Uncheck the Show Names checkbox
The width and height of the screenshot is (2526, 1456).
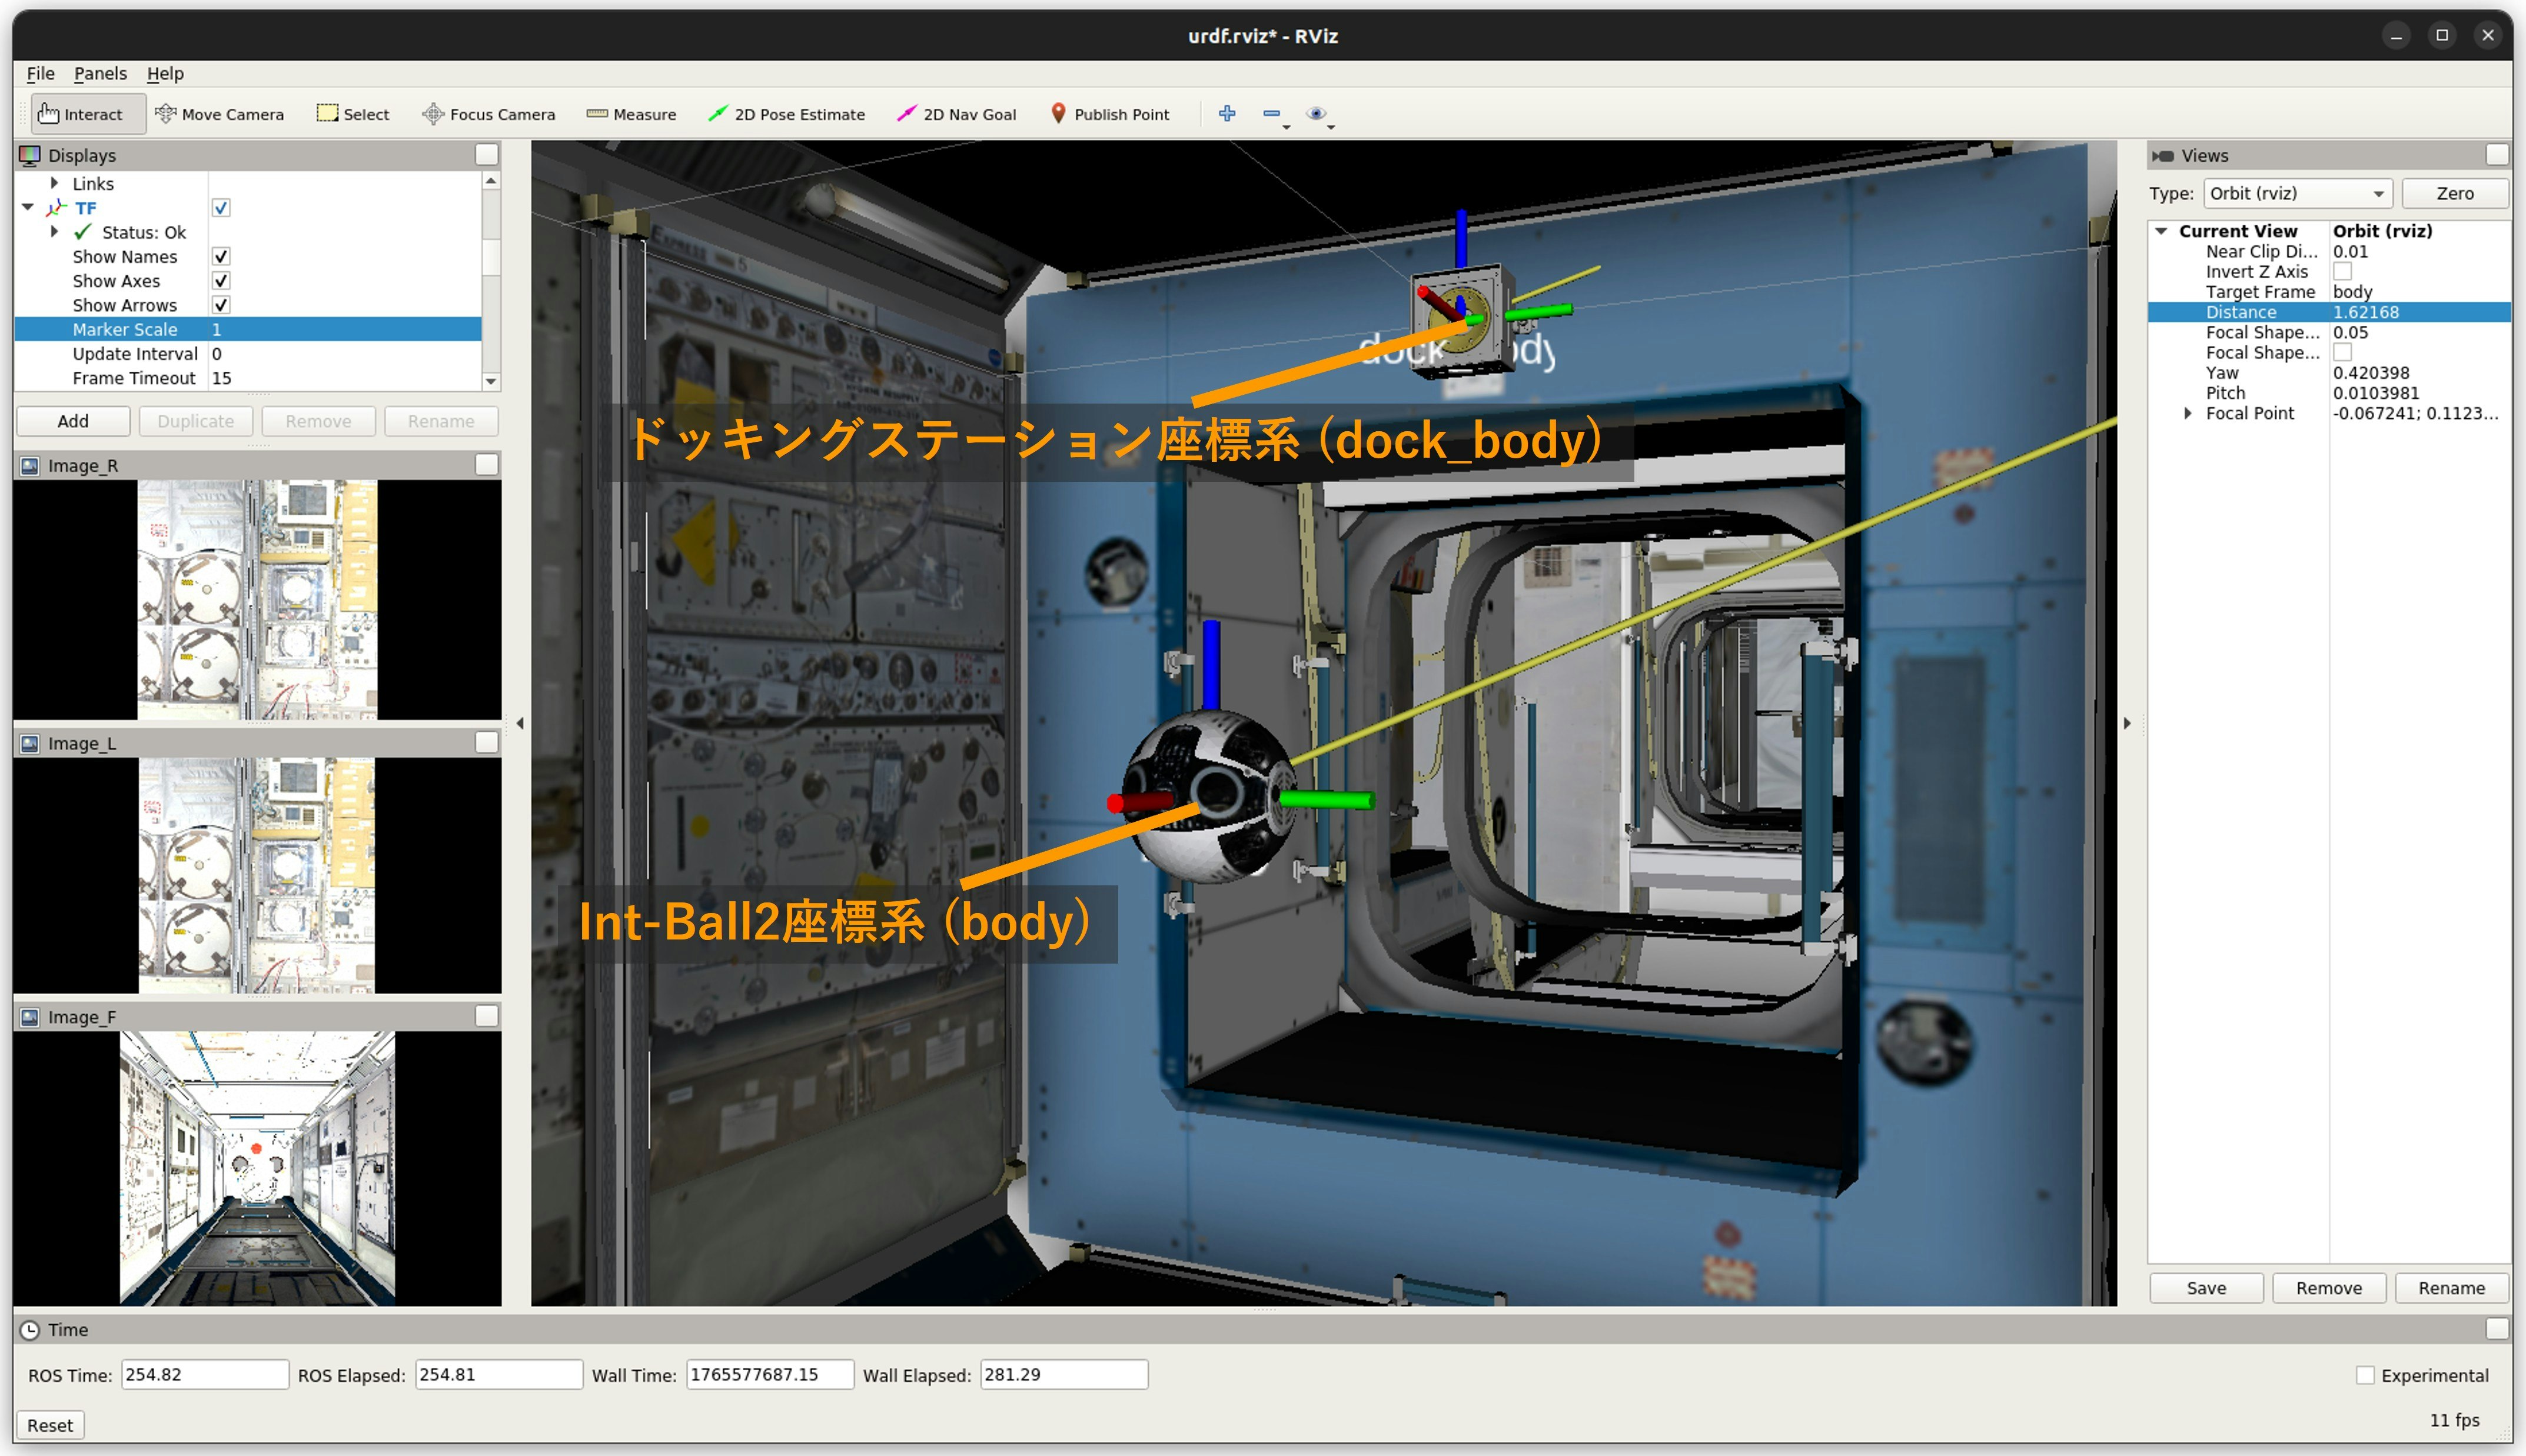(221, 257)
